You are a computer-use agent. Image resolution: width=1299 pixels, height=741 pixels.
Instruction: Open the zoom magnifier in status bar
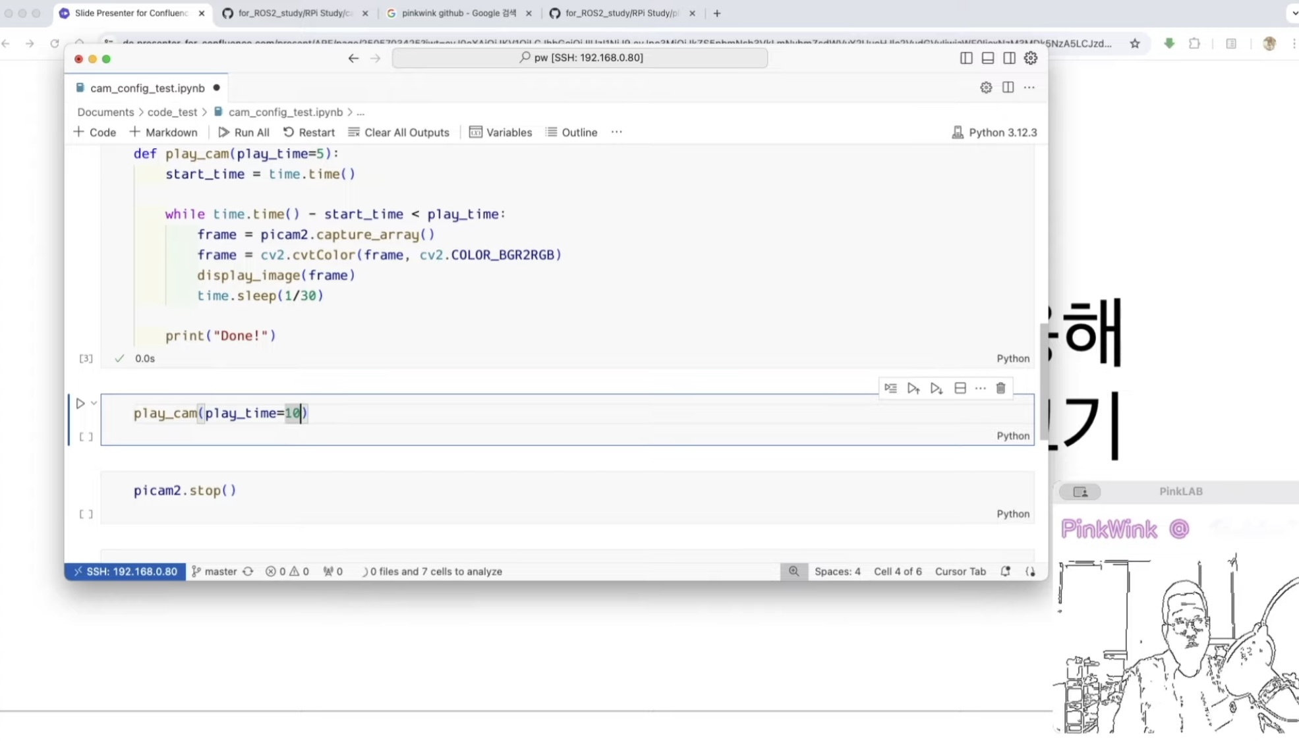pyautogui.click(x=794, y=571)
